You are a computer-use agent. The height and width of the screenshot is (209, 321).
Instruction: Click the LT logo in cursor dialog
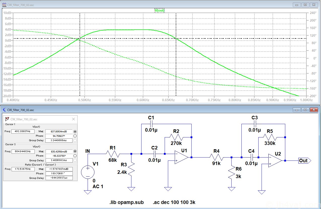(x=7, y=119)
